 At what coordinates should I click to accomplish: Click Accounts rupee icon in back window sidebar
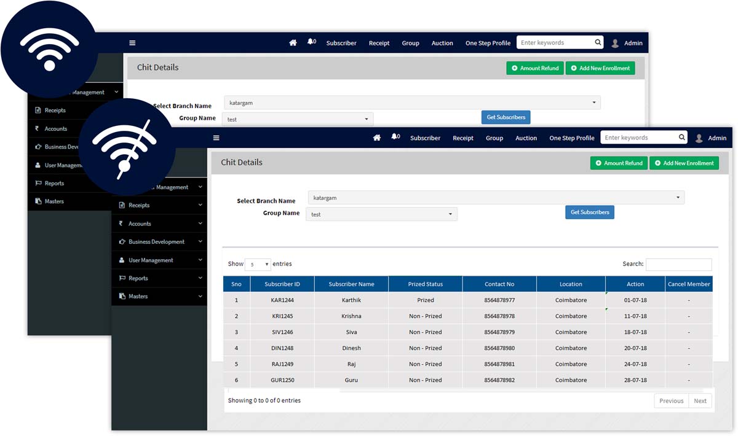[x=38, y=129]
